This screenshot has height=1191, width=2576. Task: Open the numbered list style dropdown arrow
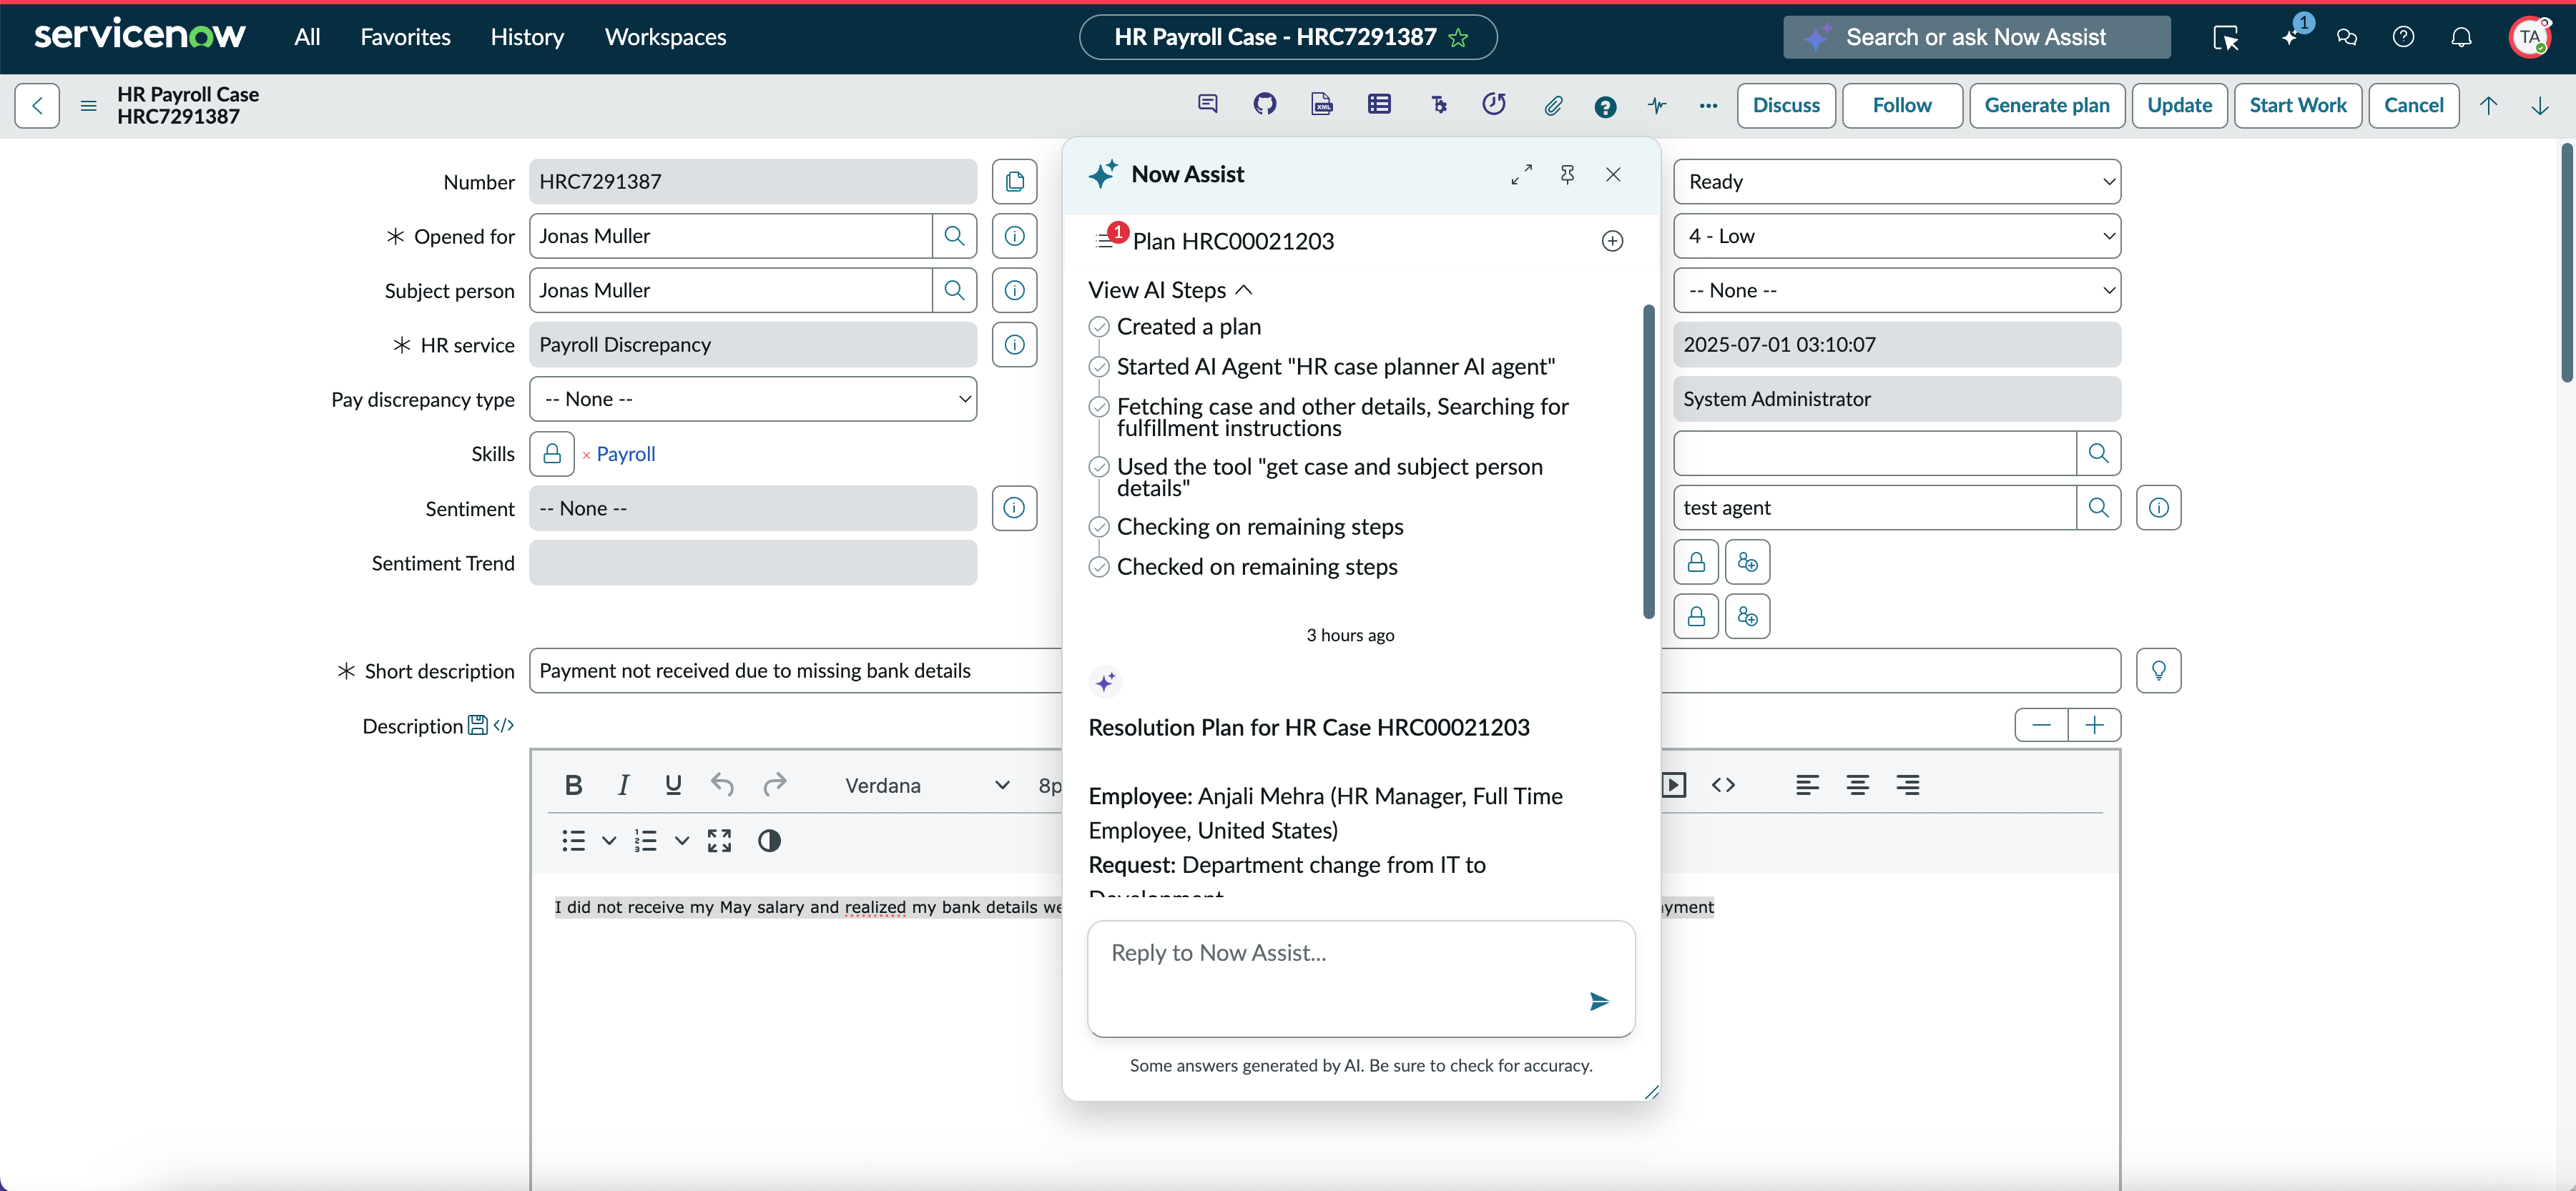pos(681,841)
